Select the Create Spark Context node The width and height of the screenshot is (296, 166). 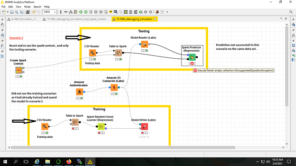point(19,70)
